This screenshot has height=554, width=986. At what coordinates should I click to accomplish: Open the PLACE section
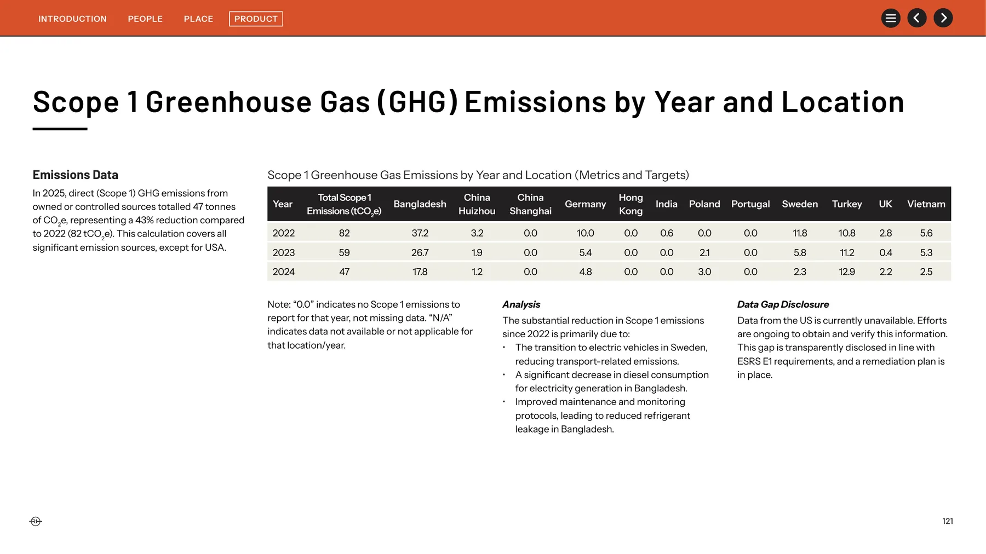198,19
